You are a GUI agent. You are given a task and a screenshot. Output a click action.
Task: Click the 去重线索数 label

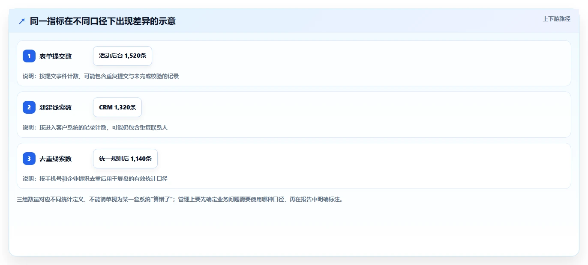coord(55,159)
